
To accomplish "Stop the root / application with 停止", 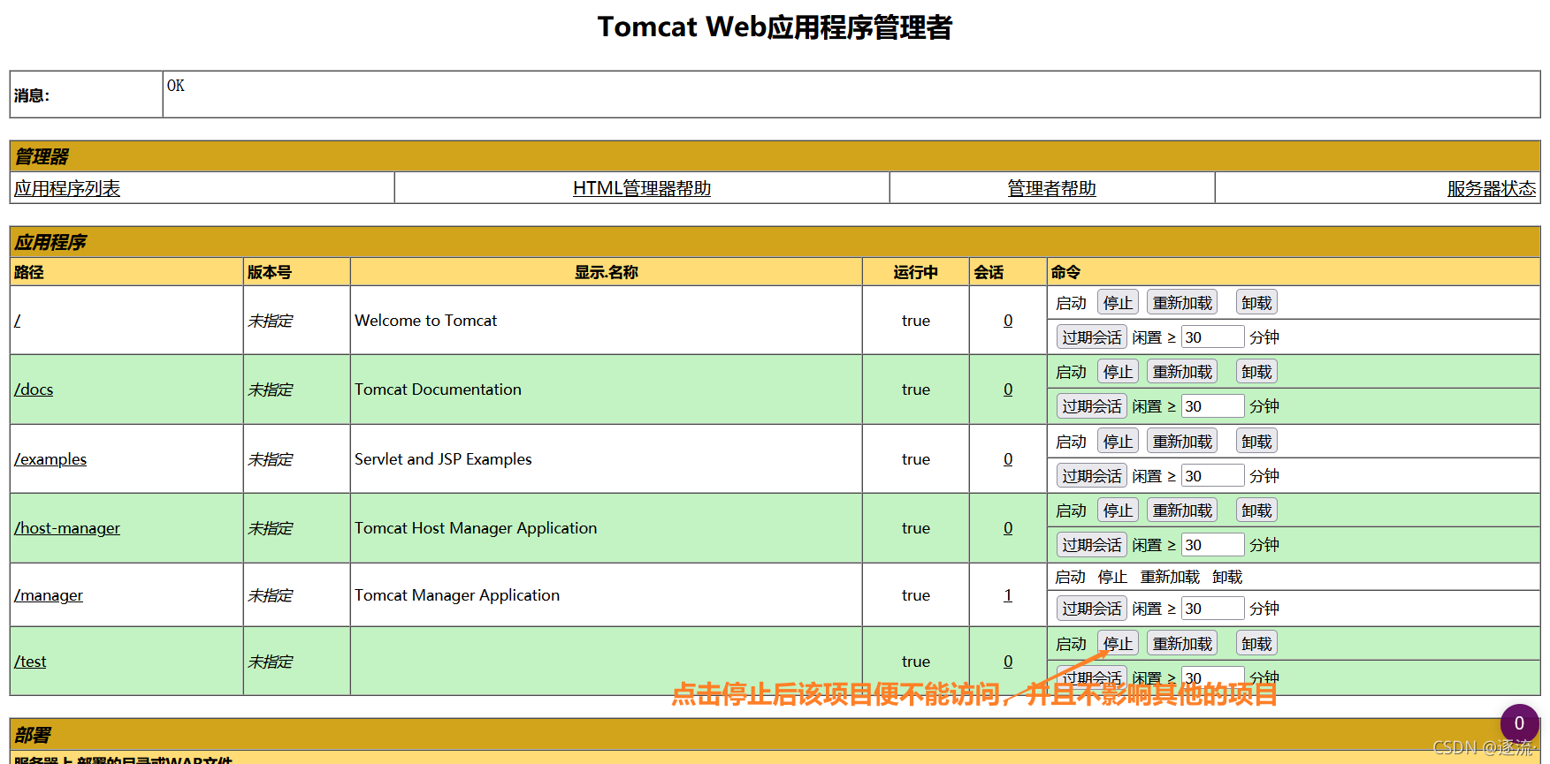I will pyautogui.click(x=1118, y=303).
